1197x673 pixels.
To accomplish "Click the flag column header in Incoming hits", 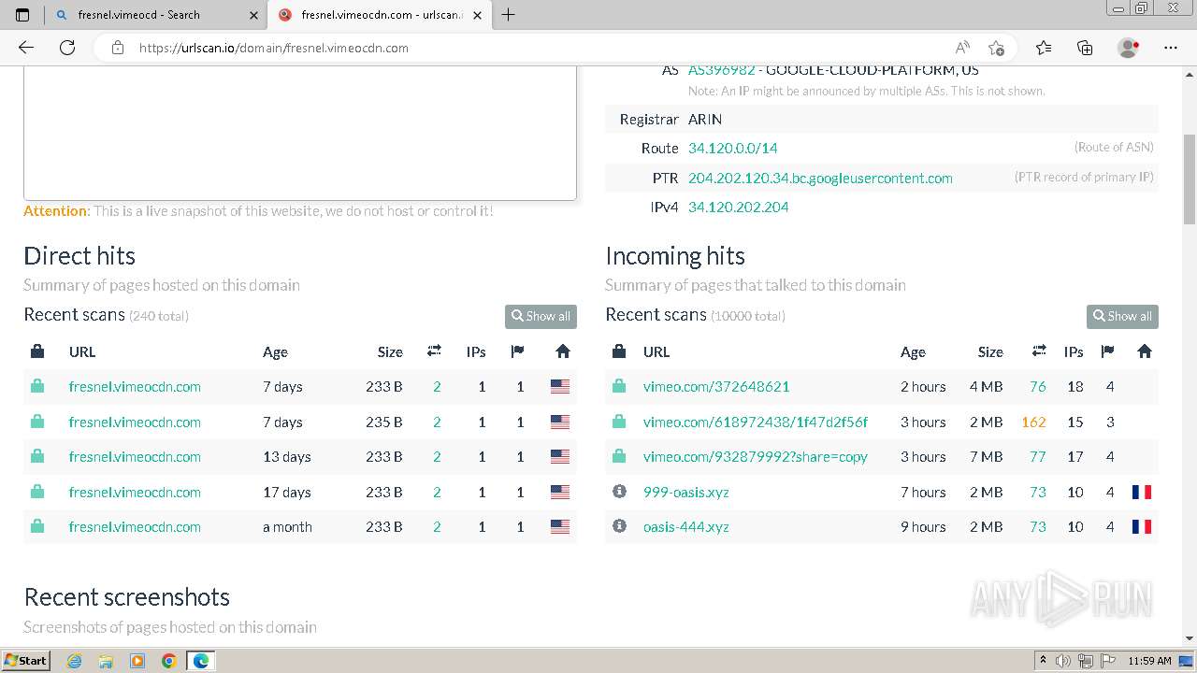I will (x=1108, y=351).
